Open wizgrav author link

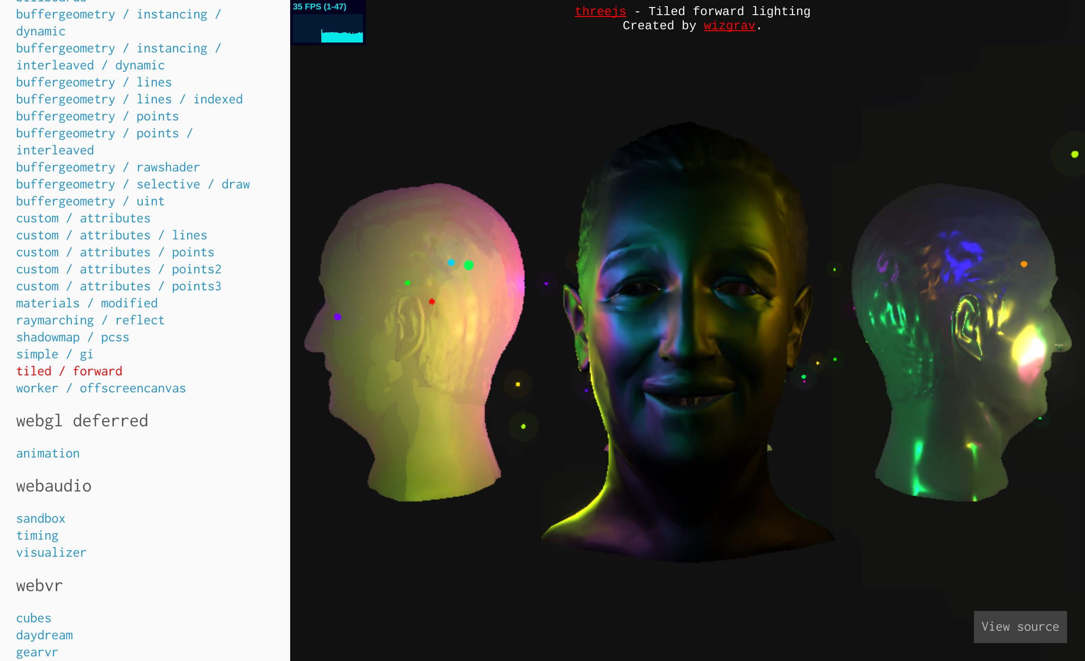[729, 25]
